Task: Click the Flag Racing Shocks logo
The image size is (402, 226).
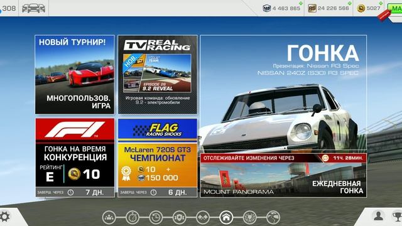Action: click(158, 130)
